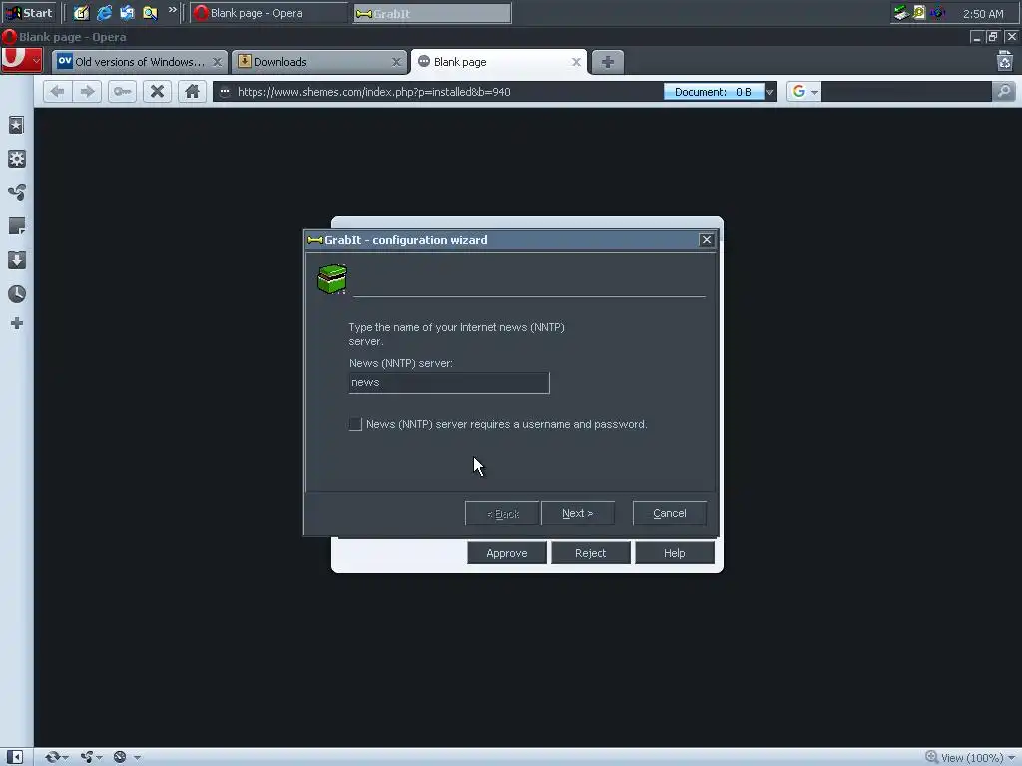Image resolution: width=1022 pixels, height=766 pixels.
Task: Click the yellow magnifier system tray icon
Action: [x=919, y=13]
